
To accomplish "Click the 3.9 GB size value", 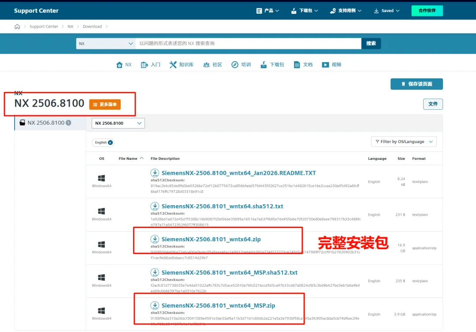I will pyautogui.click(x=399, y=314).
